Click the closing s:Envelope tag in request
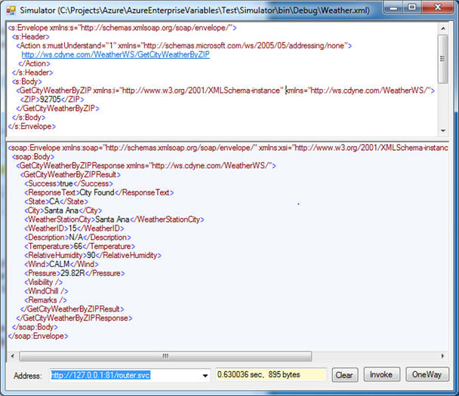459x396 pixels. [x=32, y=127]
